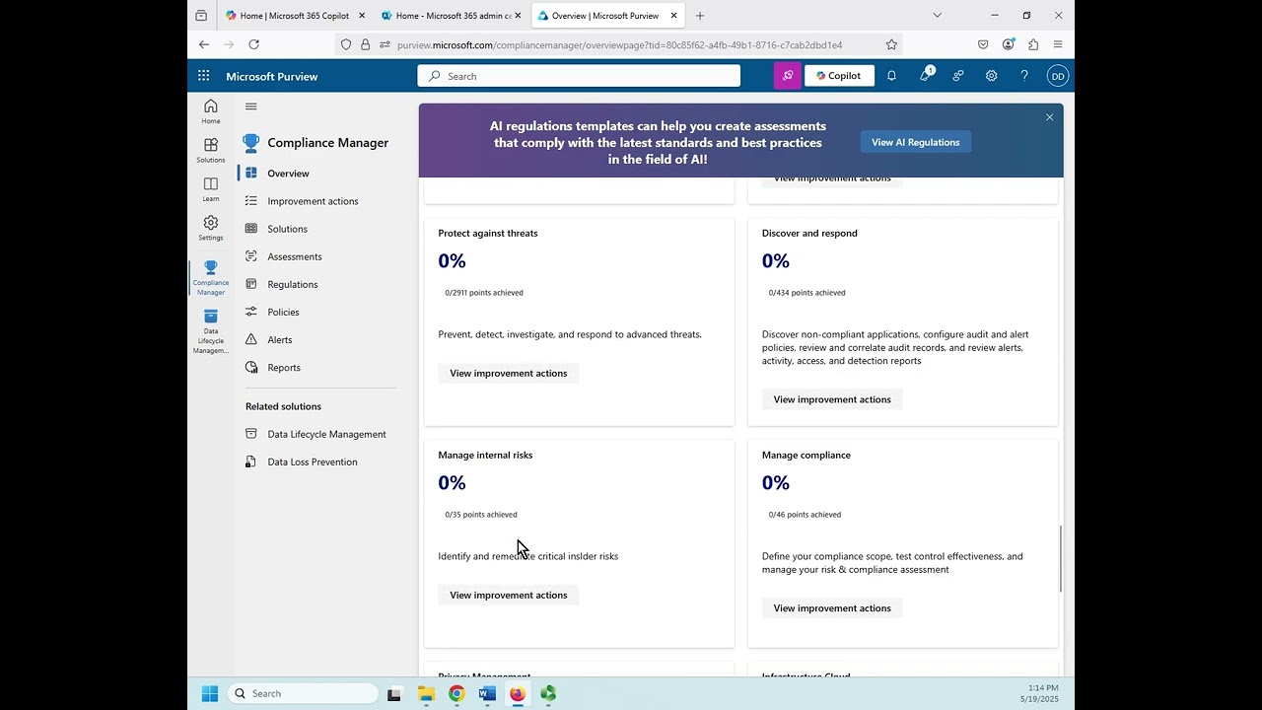Viewport: 1262px width, 710px height.
Task: Collapse navigation with hamburger icon
Action: point(251,106)
